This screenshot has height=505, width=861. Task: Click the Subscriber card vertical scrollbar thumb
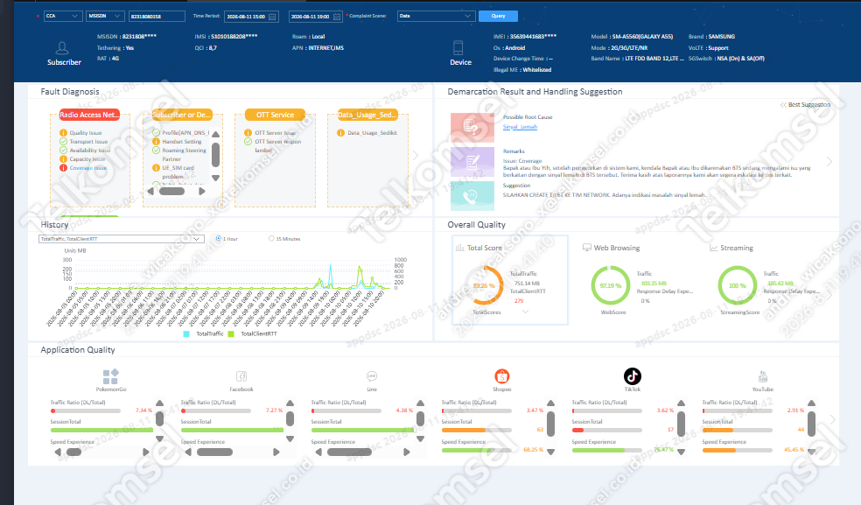pos(216,154)
